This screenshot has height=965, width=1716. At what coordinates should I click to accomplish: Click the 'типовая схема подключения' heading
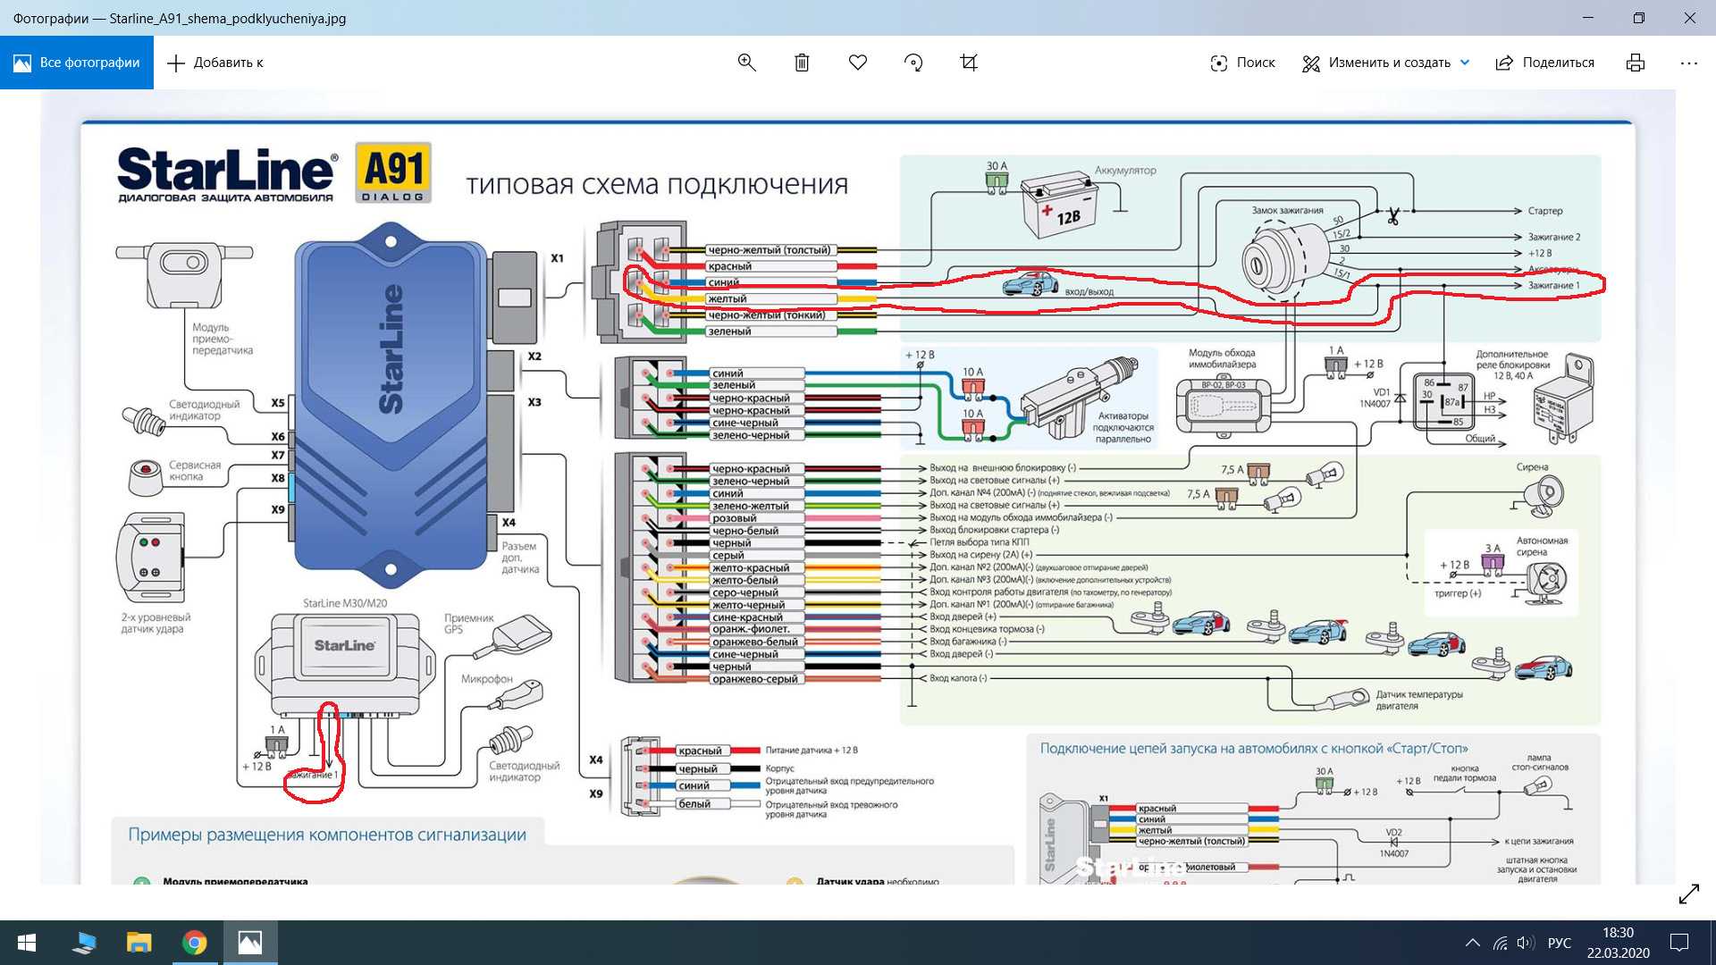click(x=657, y=184)
